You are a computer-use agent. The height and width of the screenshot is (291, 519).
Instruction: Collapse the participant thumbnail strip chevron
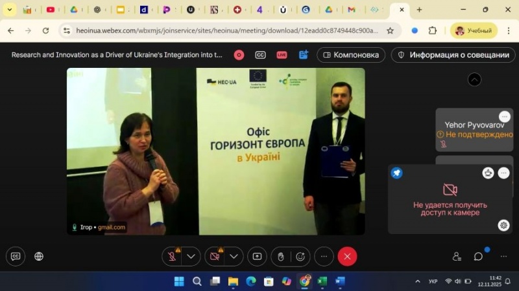tap(474, 80)
